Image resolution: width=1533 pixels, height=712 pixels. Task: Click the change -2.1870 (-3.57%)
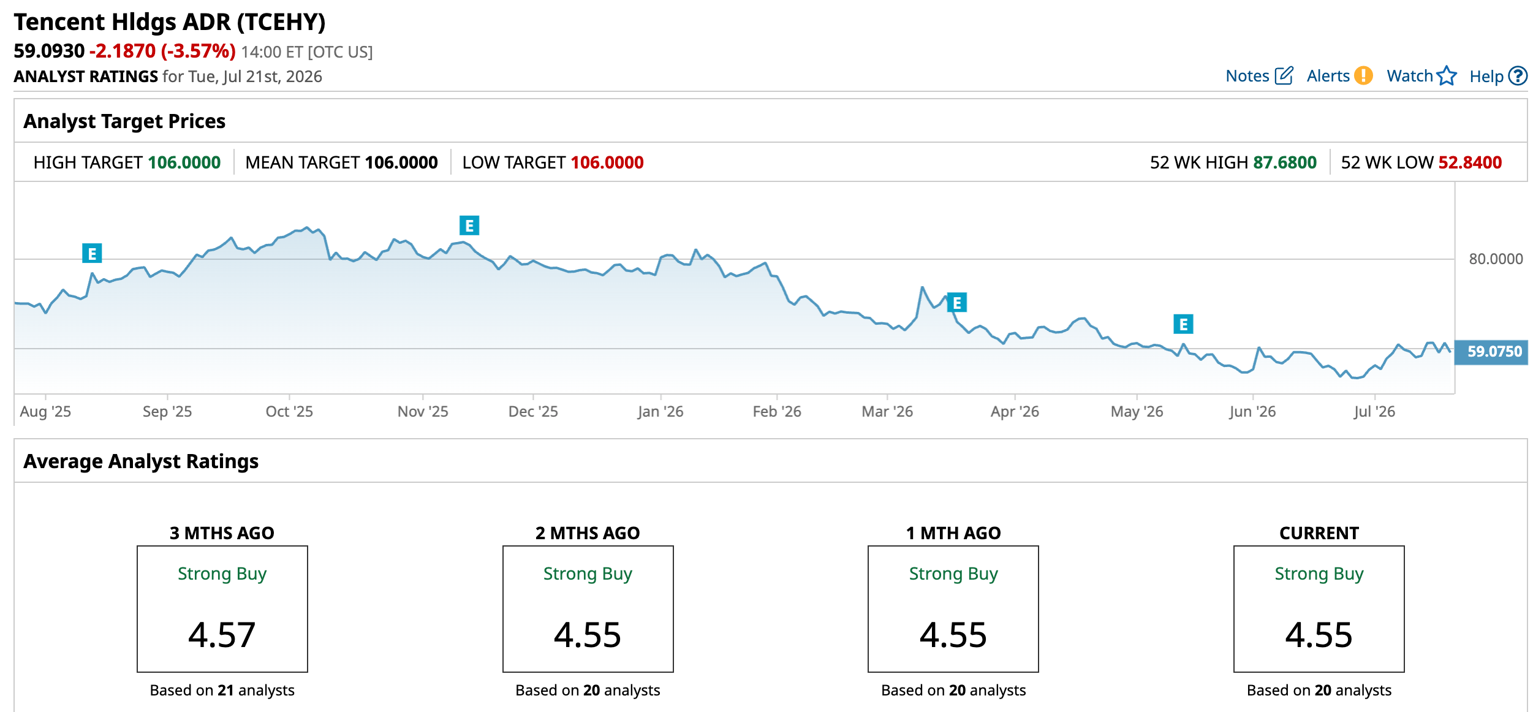pos(162,51)
